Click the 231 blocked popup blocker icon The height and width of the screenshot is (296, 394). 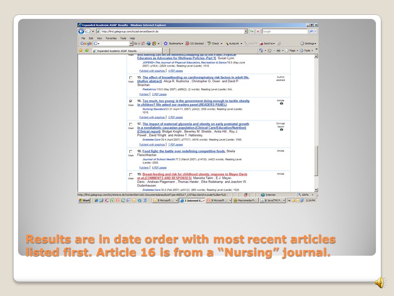[x=187, y=43]
